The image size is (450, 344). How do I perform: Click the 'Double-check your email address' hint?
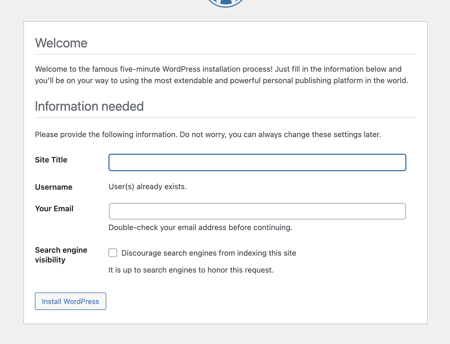coord(200,227)
